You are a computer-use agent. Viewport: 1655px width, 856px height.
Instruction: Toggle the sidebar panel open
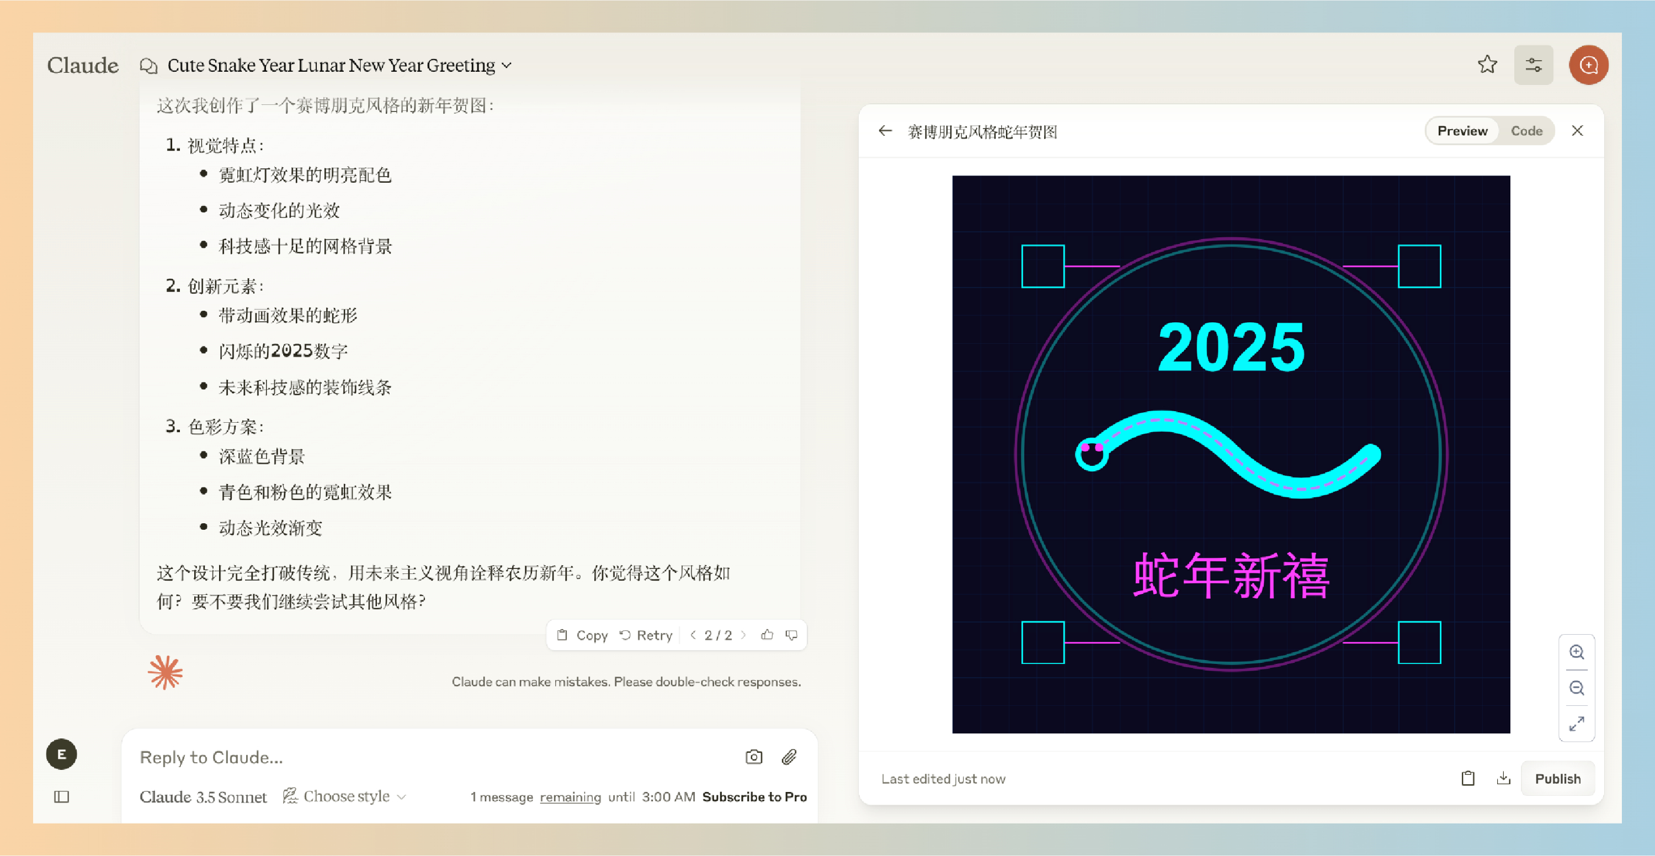click(x=62, y=797)
